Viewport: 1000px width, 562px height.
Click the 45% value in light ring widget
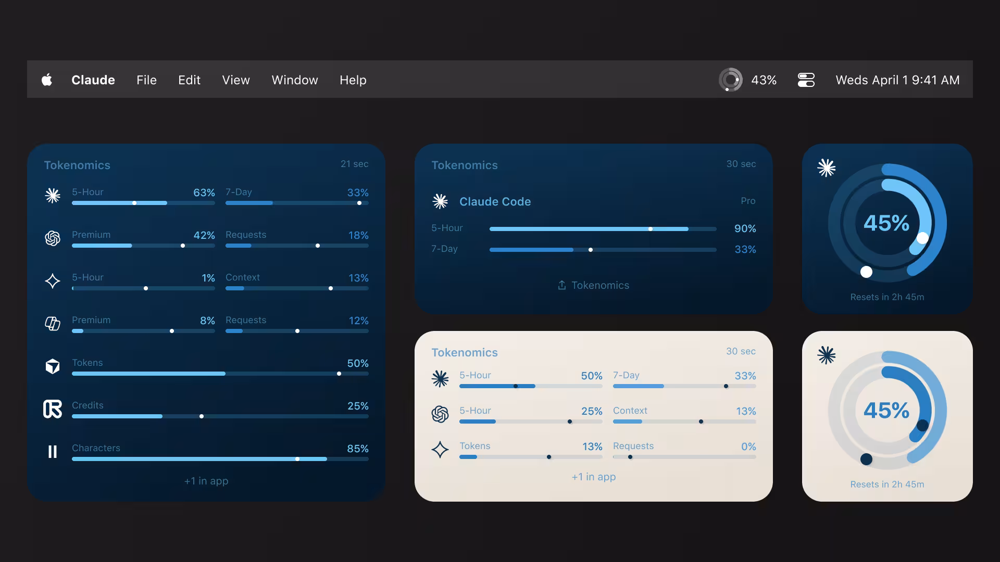tap(886, 411)
